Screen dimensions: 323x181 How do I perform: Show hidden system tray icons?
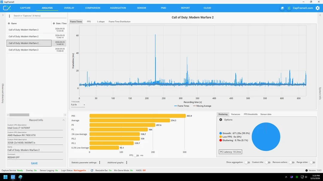[286, 177]
